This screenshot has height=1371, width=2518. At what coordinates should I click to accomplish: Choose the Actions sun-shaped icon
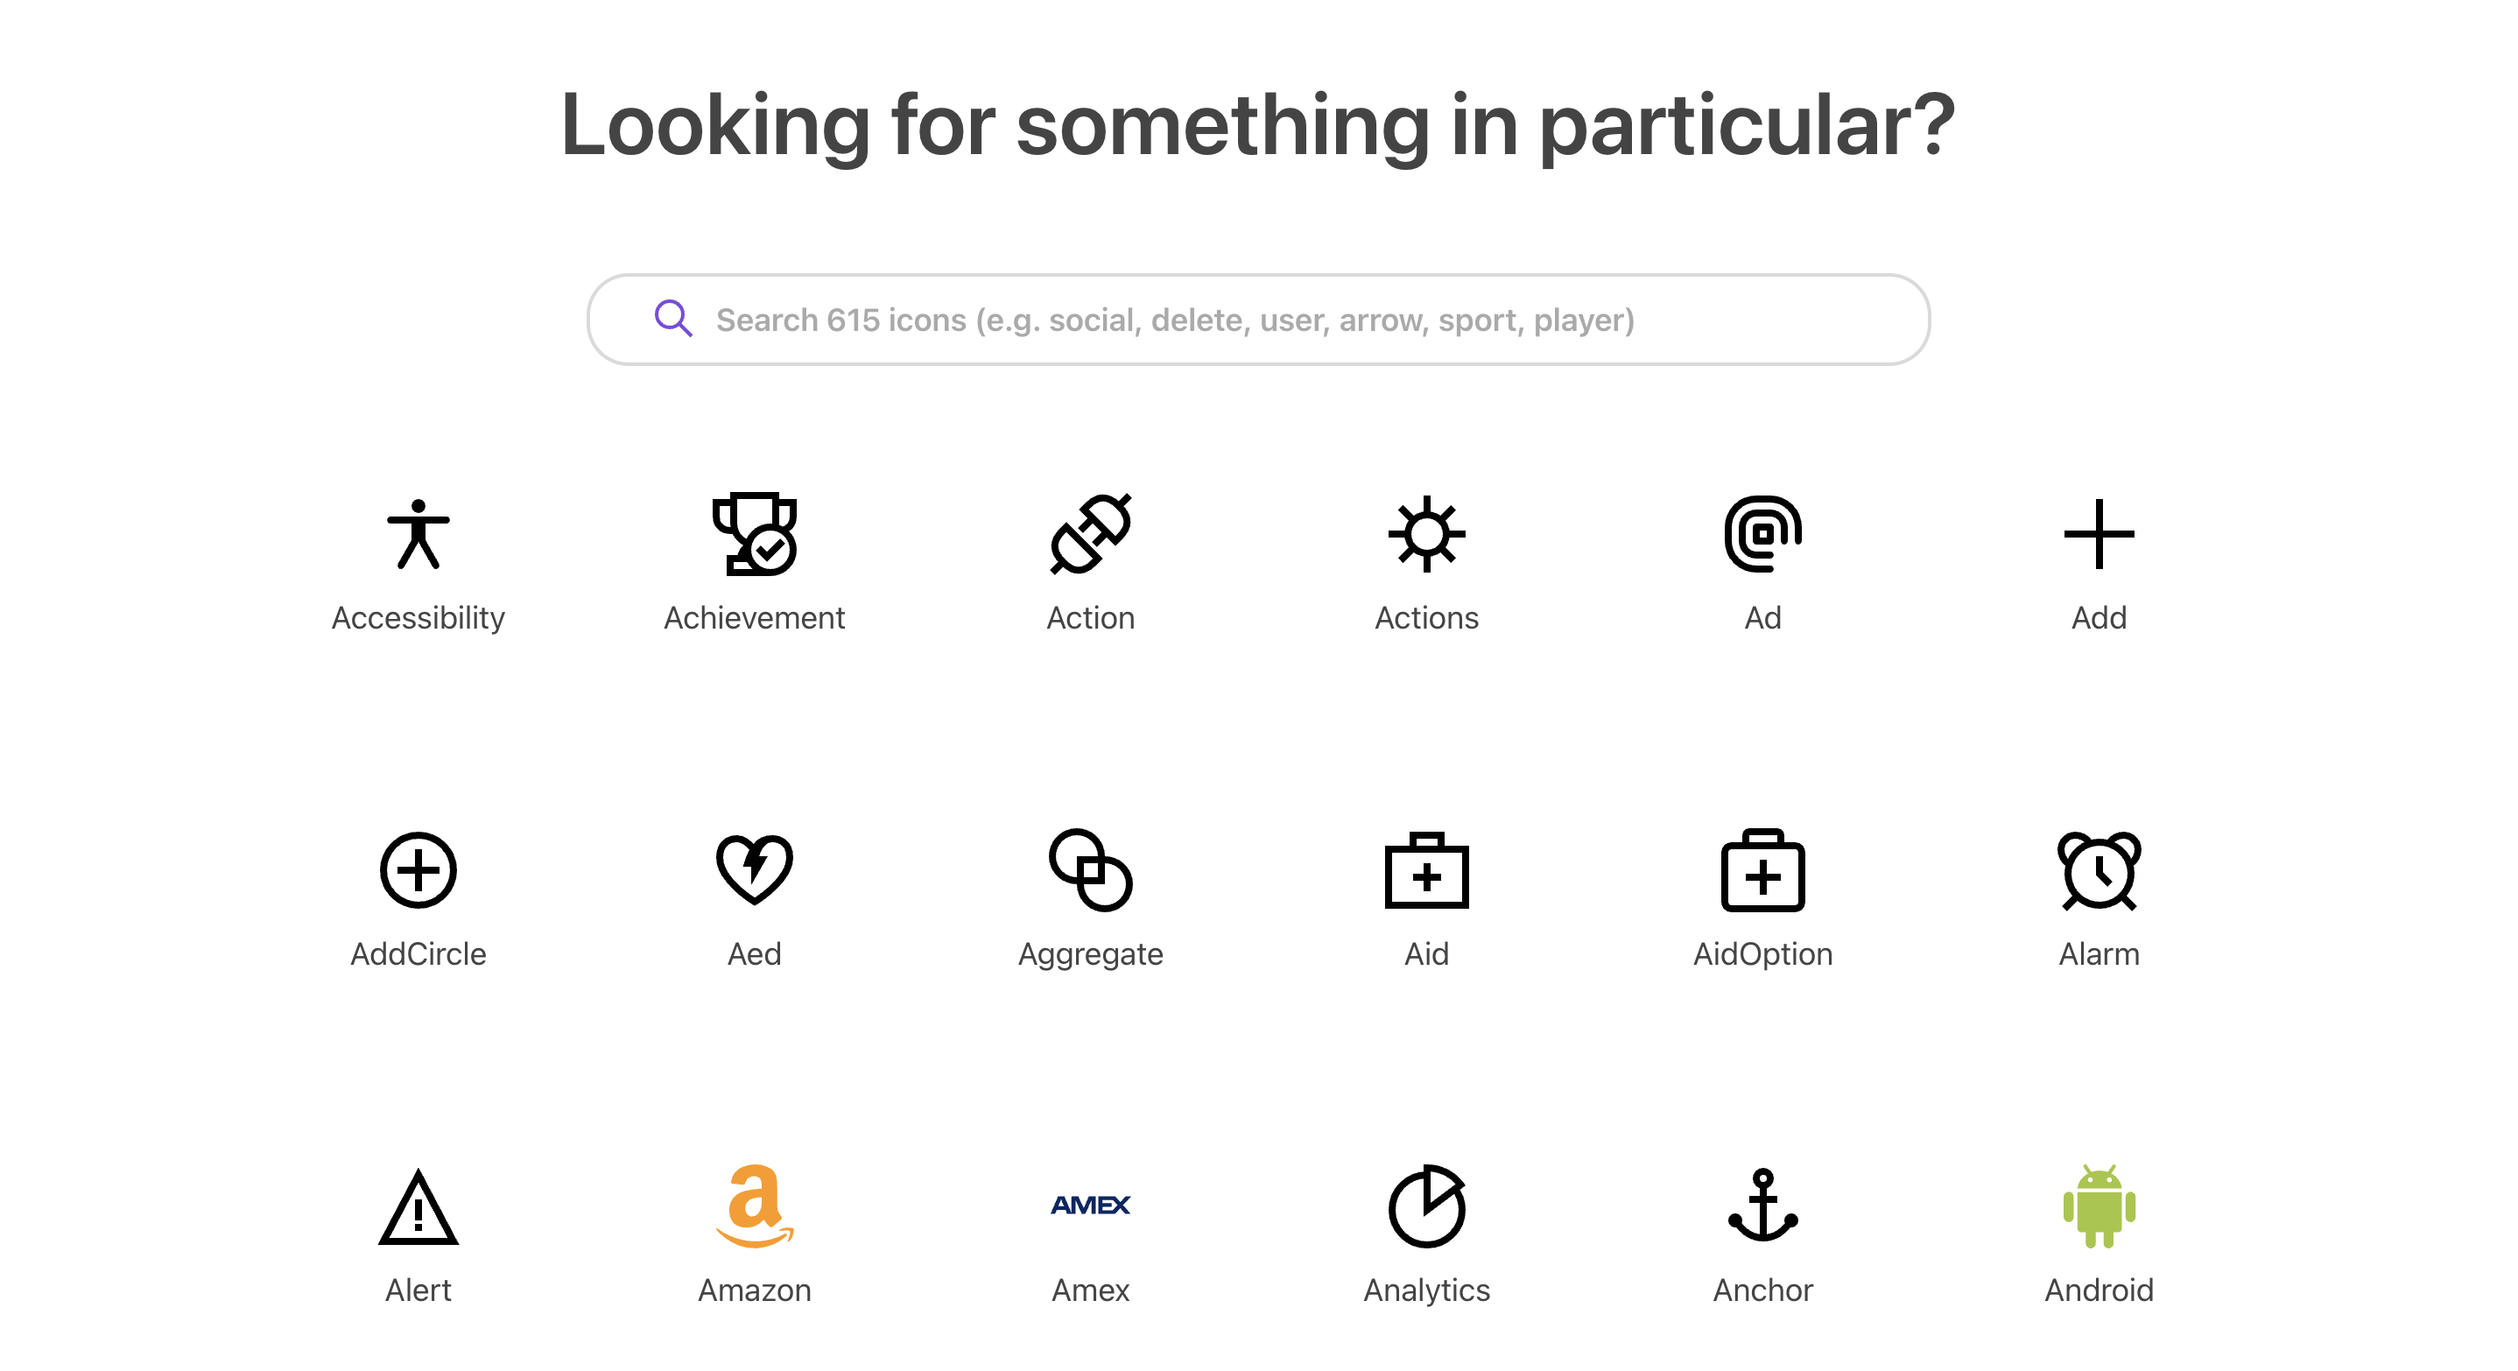[1426, 533]
